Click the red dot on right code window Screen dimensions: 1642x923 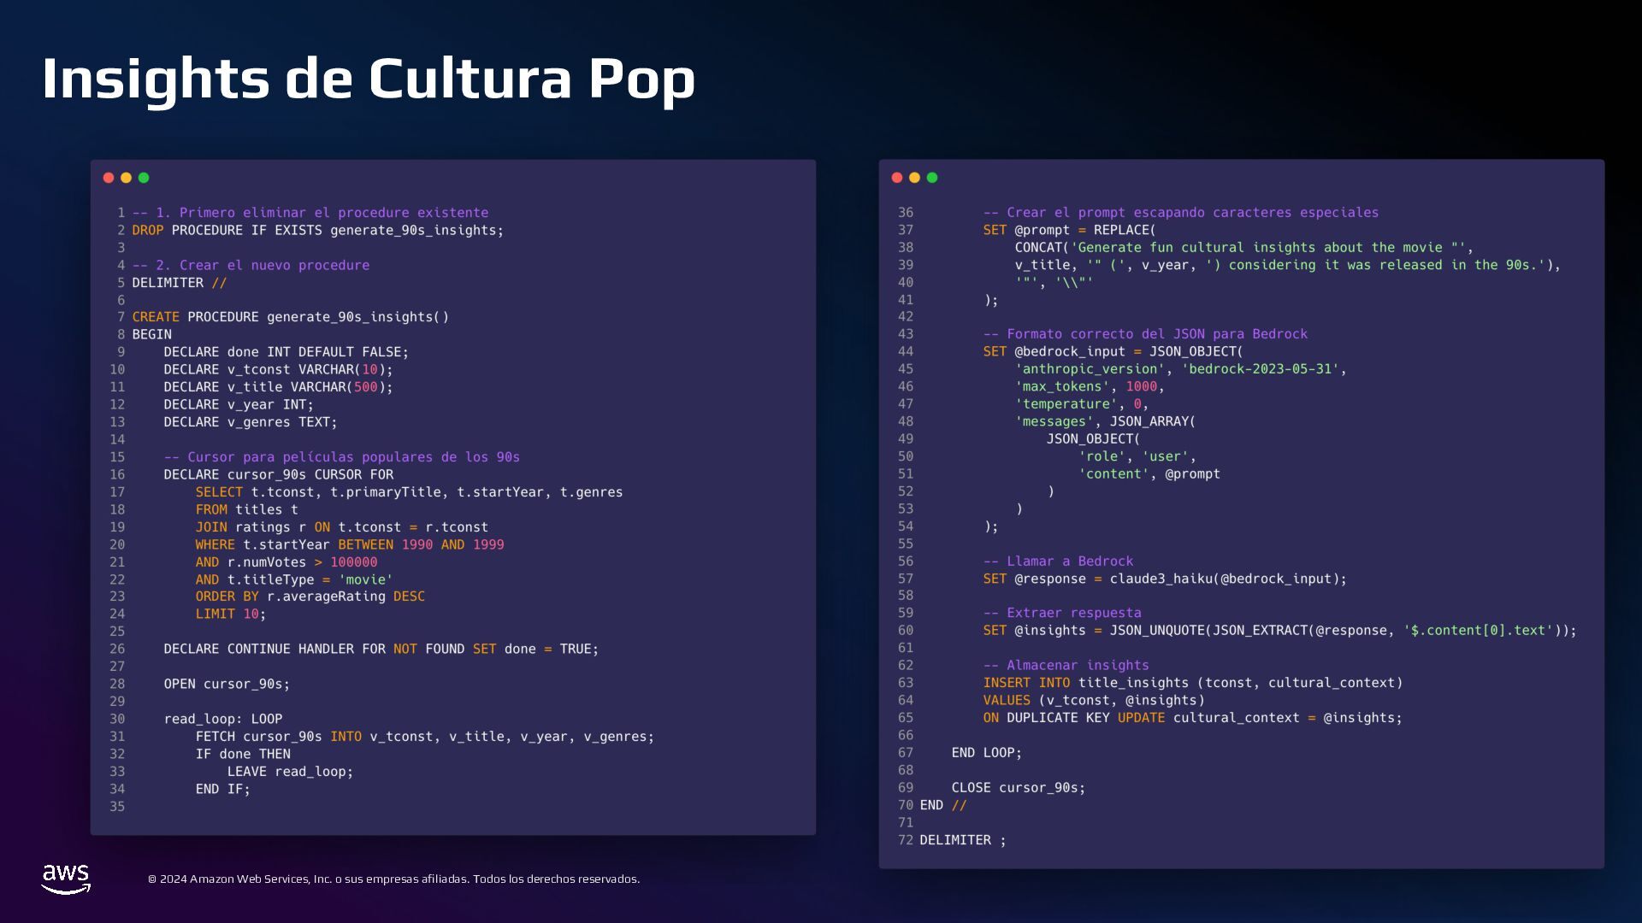pyautogui.click(x=897, y=178)
